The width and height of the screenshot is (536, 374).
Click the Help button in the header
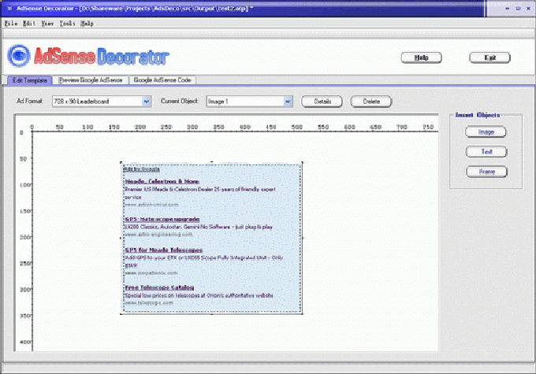[x=421, y=57]
